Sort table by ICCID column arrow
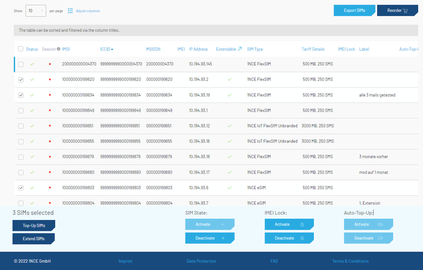Image resolution: width=423 pixels, height=270 pixels. pyautogui.click(x=112, y=49)
